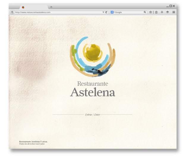The height and width of the screenshot is (157, 189).
Task: Reload the page with the refresh icon
Action: point(106,12)
